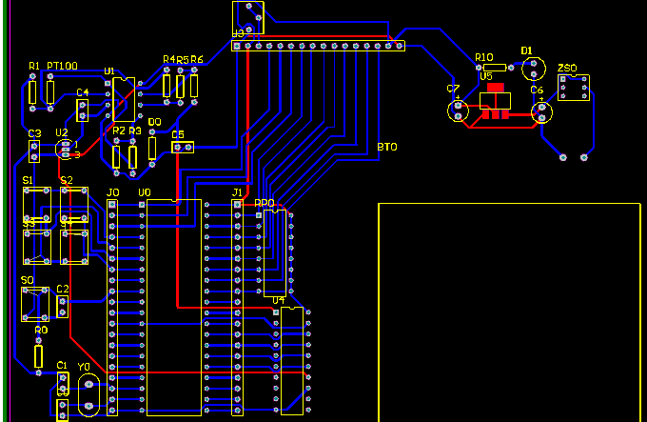Click the U5 designator label

[x=486, y=76]
